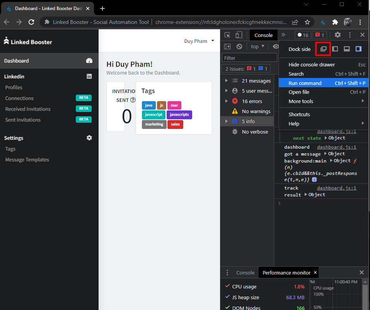Select Shortcuts in the DevTools menu
The height and width of the screenshot is (310, 370).
(x=324, y=115)
